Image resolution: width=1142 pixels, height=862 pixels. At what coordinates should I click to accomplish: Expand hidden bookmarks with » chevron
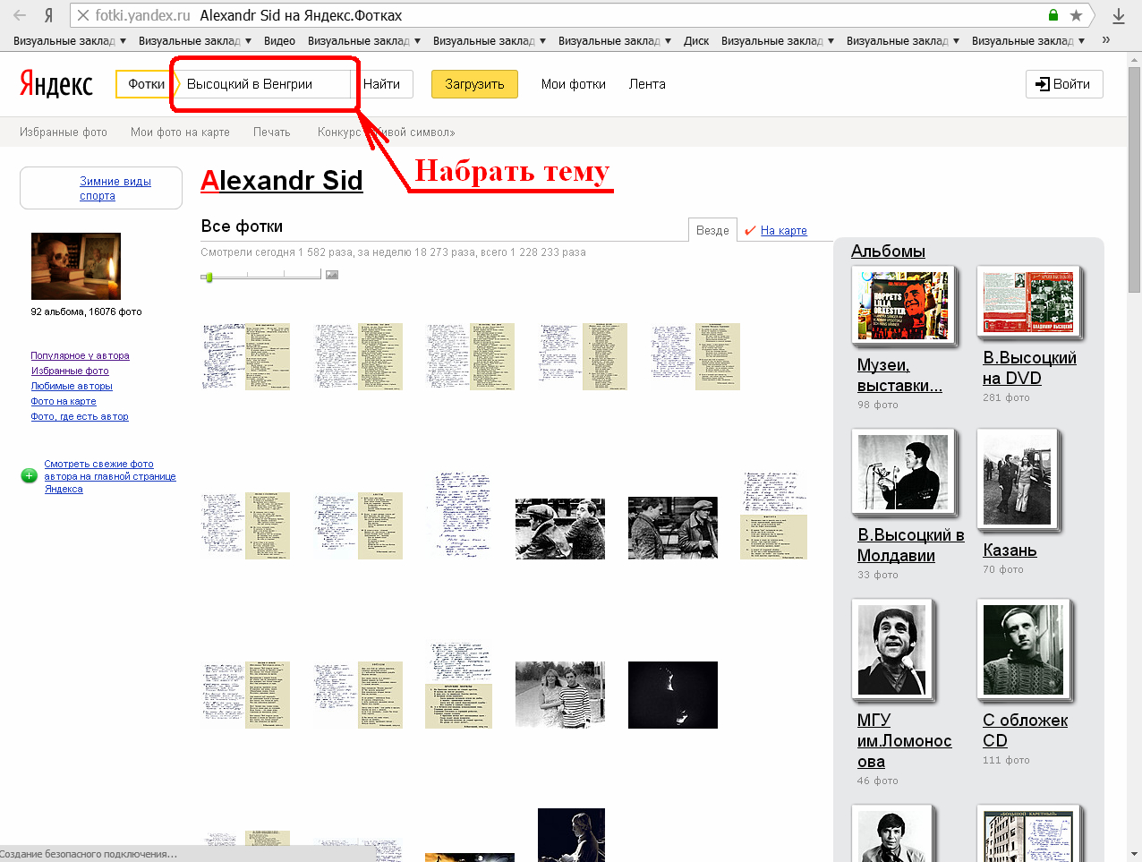(x=1106, y=39)
